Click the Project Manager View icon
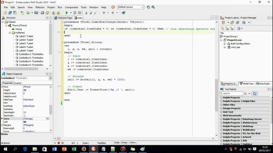Screen dimensions: 273x153 [x=244, y=23]
